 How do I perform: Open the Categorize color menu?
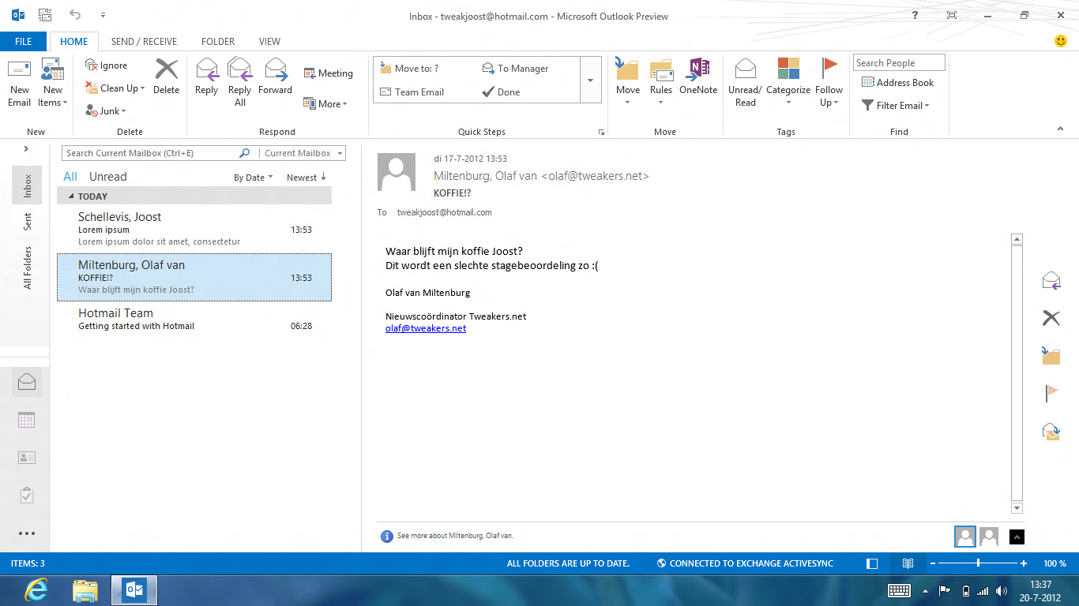click(x=788, y=83)
